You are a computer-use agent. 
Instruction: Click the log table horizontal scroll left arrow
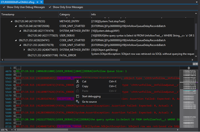click(2, 60)
